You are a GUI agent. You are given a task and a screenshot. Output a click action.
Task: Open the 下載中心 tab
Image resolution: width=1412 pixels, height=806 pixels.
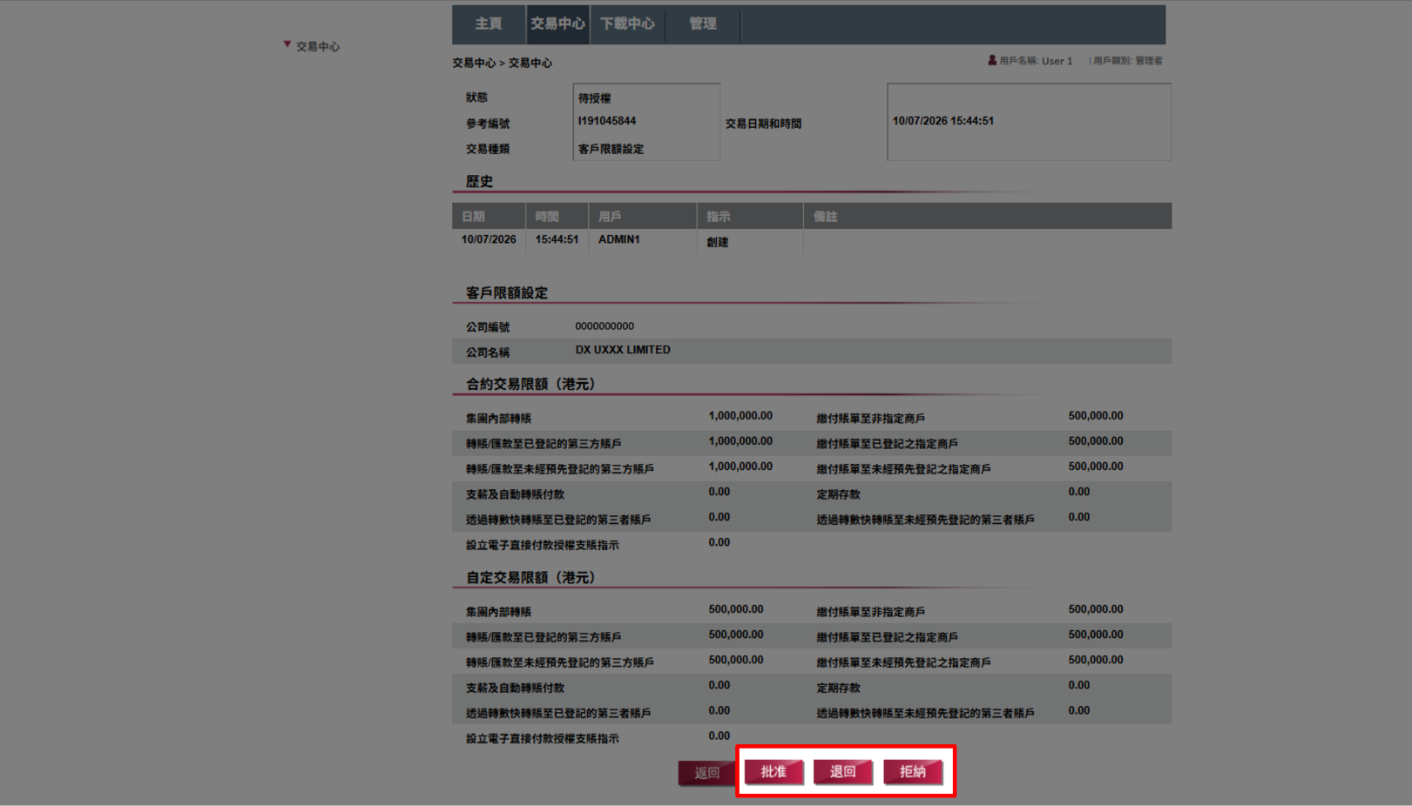click(627, 24)
